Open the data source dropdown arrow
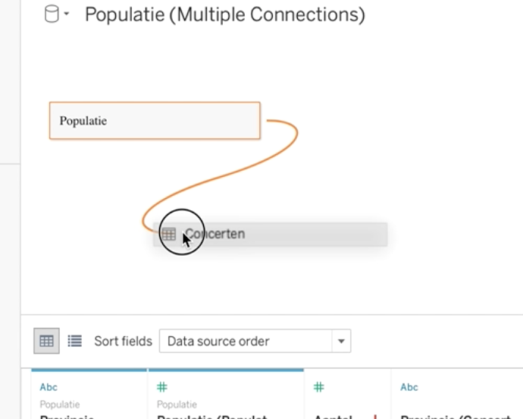The image size is (523, 419). pos(67,14)
